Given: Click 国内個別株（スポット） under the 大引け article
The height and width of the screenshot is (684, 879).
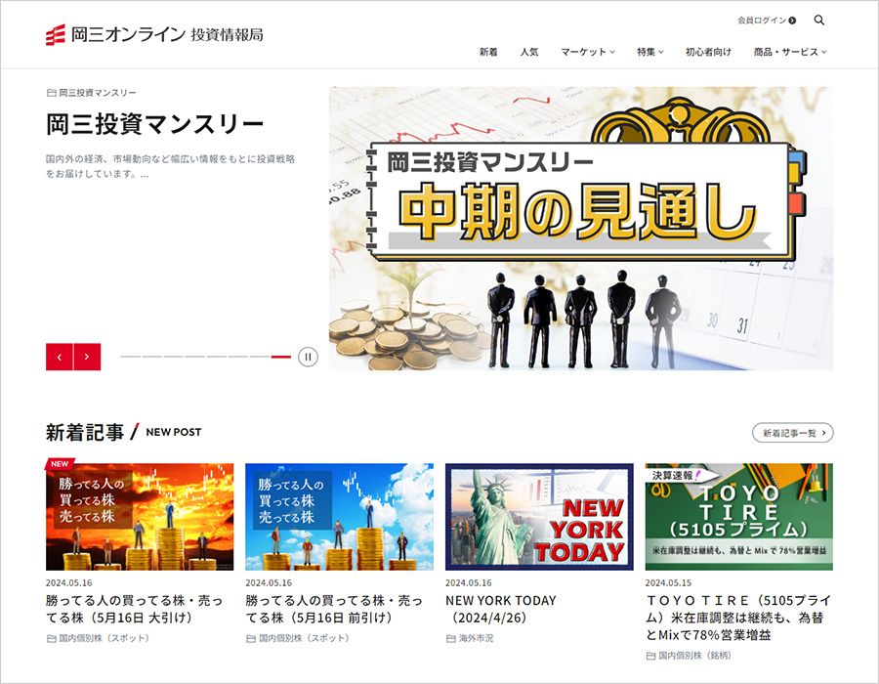Looking at the screenshot, I should click(x=98, y=638).
